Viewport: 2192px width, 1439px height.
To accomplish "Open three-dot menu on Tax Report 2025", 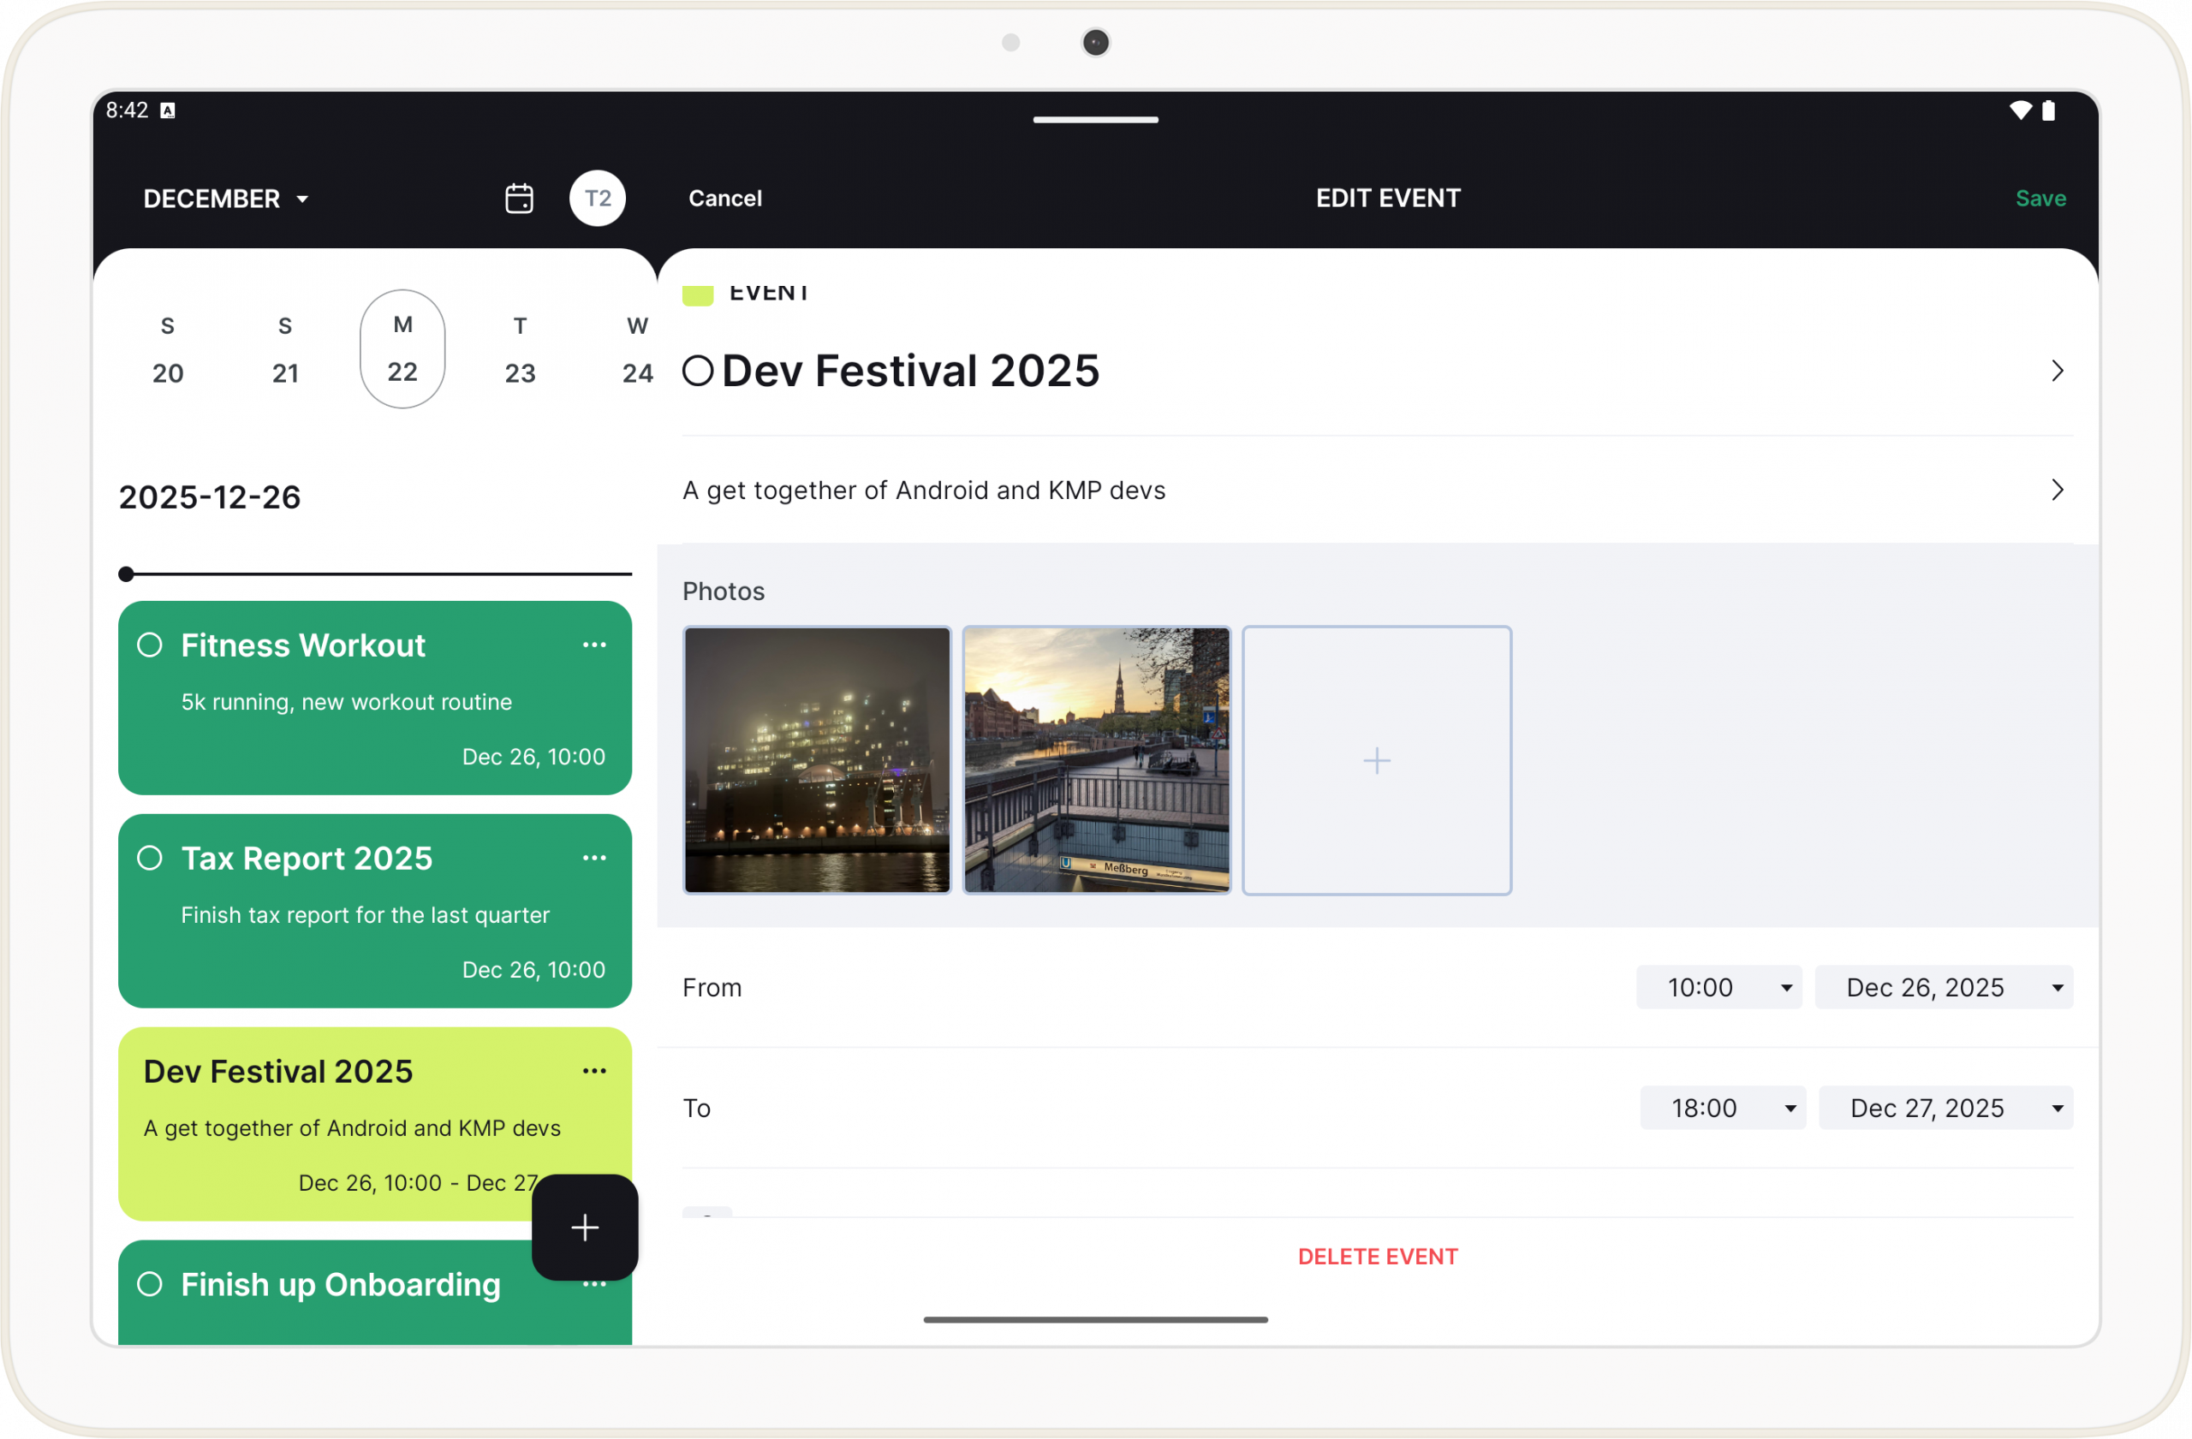I will pyautogui.click(x=594, y=858).
